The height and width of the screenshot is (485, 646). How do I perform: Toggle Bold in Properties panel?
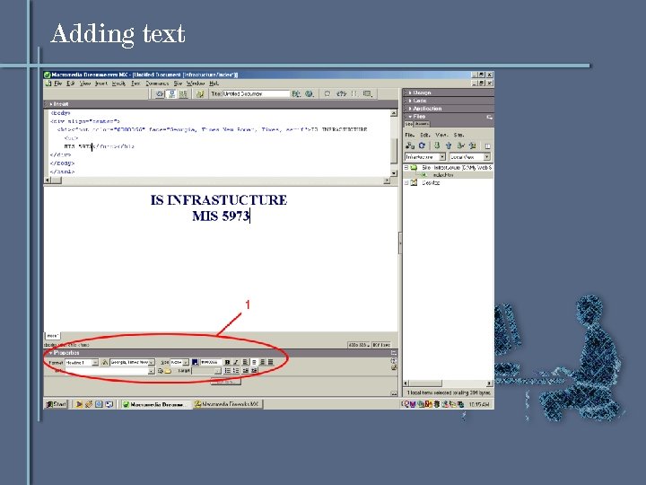[x=227, y=362]
